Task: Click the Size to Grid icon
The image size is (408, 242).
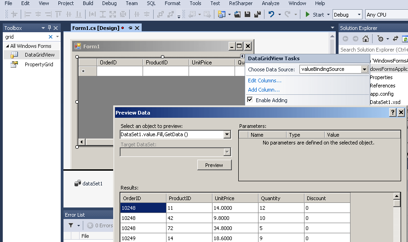Action: [123, 14]
